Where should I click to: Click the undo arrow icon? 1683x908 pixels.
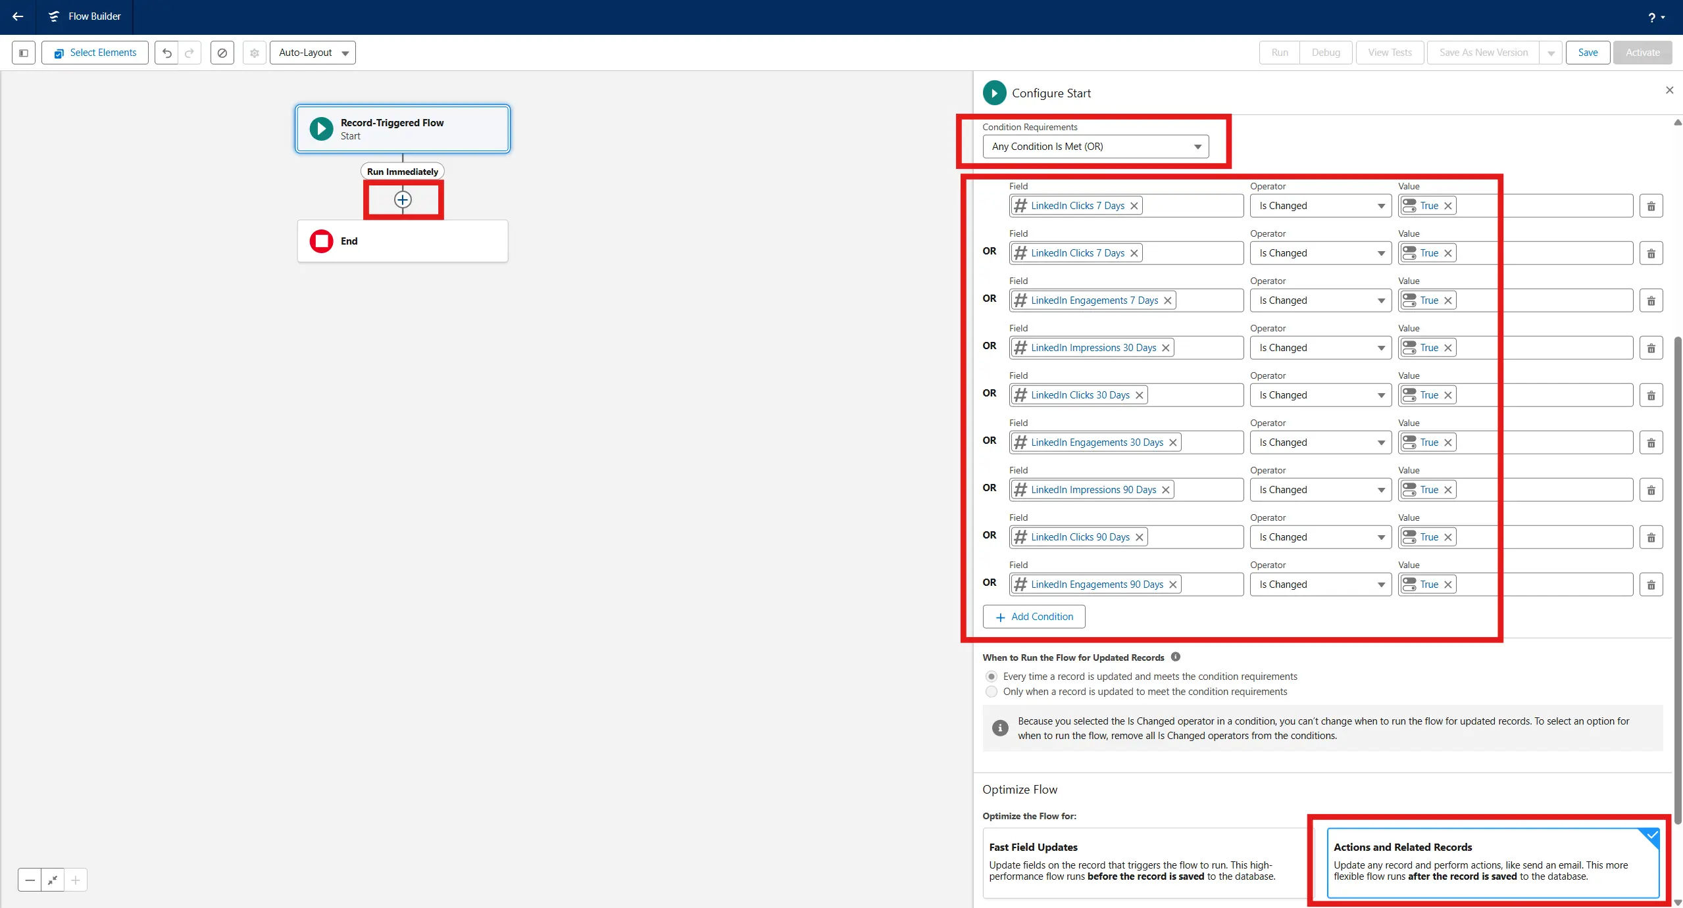pos(167,53)
